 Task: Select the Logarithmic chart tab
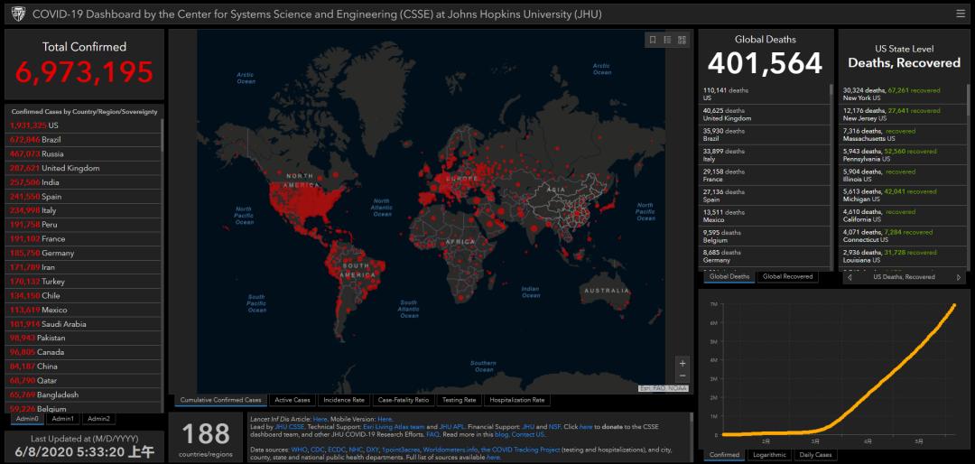[768, 455]
